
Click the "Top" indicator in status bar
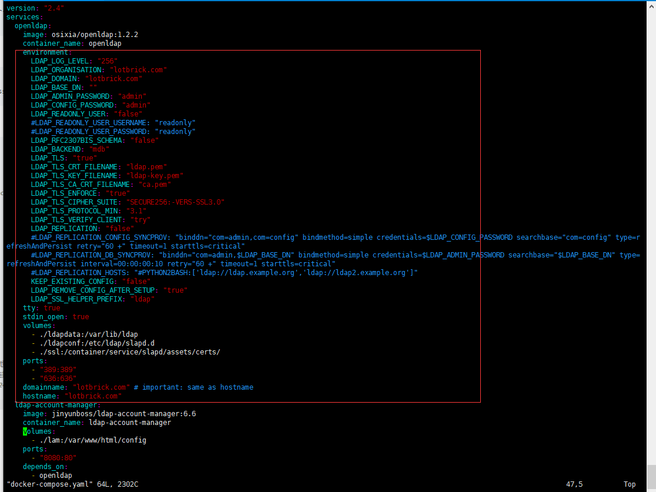point(630,484)
